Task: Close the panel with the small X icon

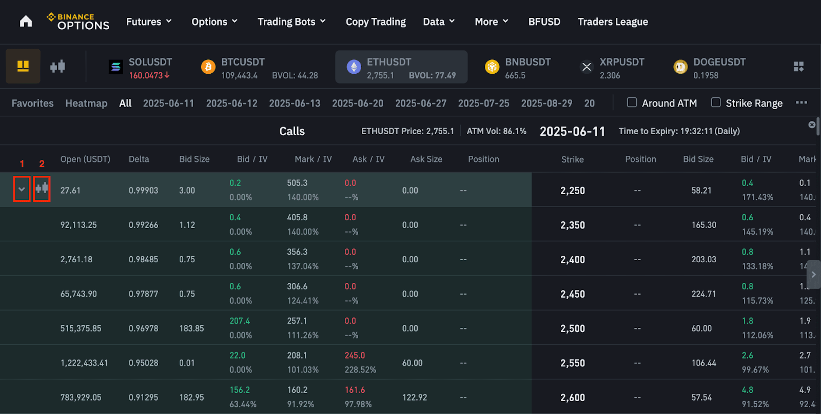Action: coord(812,125)
